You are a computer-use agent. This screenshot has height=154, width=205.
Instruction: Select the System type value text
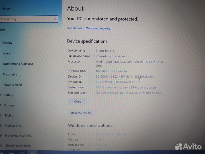click(126, 88)
